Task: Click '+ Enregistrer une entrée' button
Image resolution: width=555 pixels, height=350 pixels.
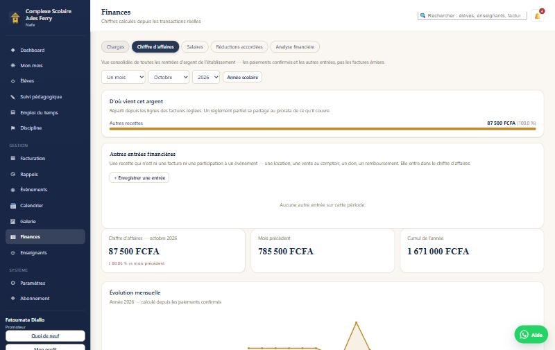Action: click(x=139, y=178)
